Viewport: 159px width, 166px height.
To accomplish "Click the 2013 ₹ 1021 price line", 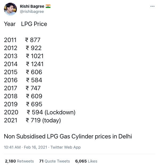I will coord(24,56).
